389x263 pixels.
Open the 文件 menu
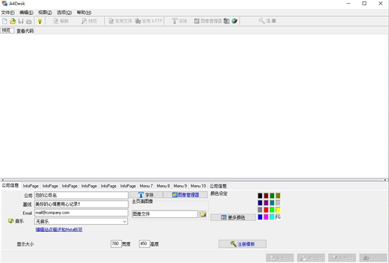click(x=8, y=12)
